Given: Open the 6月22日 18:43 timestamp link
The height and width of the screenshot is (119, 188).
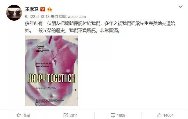Looking at the screenshot, I should (37, 17).
